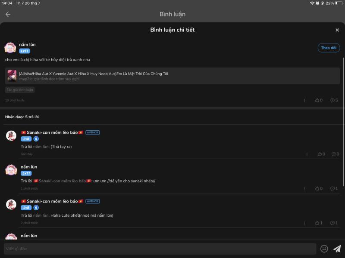Focus the "Viết gì đó" comment field
Viewport: 345px width, 258px height.
coord(160,249)
